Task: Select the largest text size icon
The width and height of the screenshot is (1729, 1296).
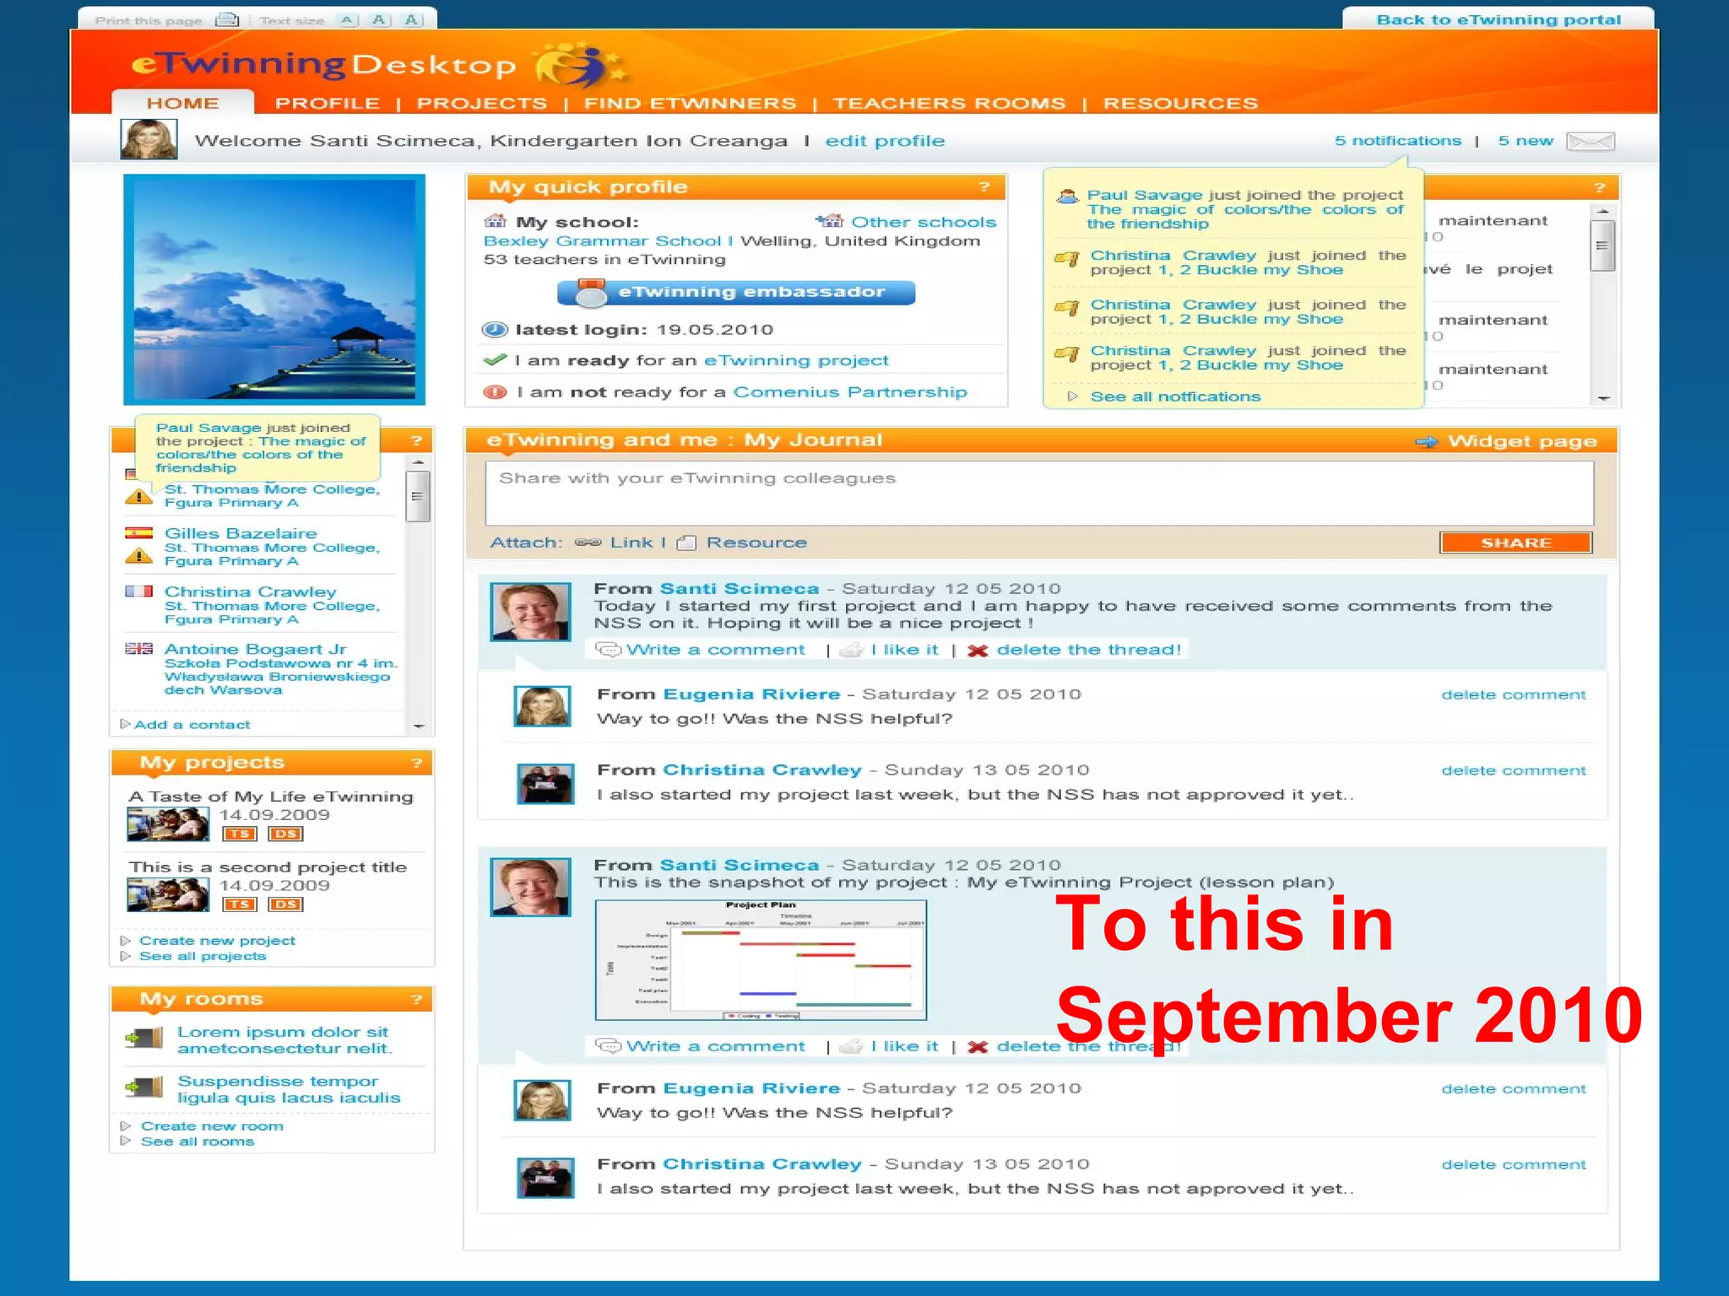Action: pos(412,19)
